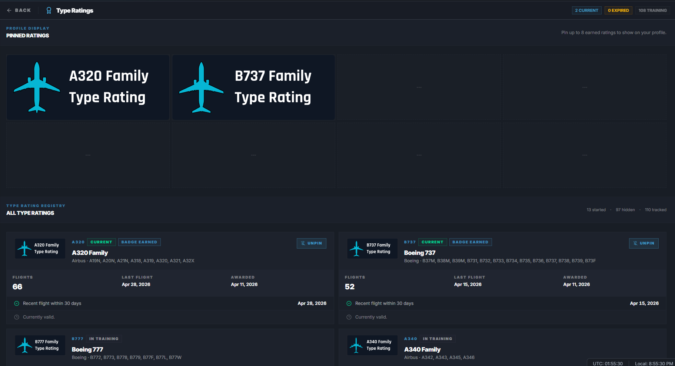Click the B777 code label

pos(77,339)
